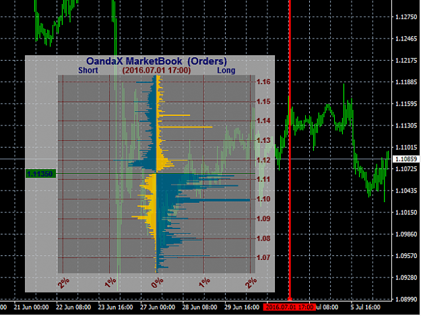Screen dimensions: 421x316
Task: Click the 1.09860 price axis label
Action: [x=406, y=234]
